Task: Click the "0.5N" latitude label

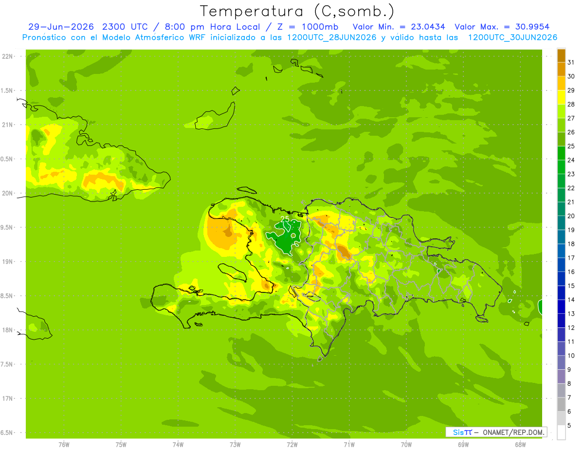Action: 7,159
